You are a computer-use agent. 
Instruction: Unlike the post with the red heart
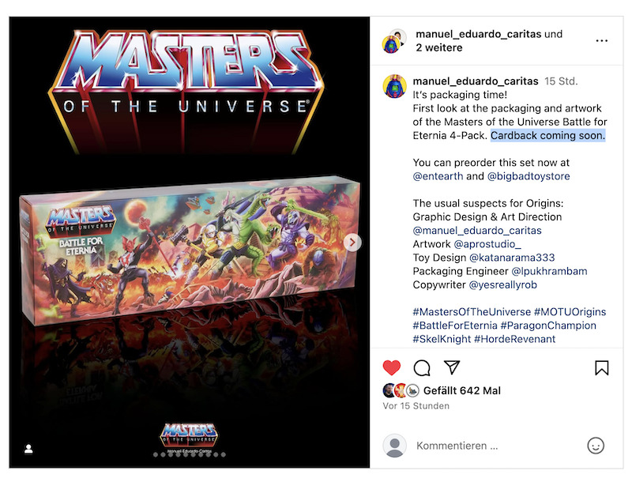click(391, 367)
